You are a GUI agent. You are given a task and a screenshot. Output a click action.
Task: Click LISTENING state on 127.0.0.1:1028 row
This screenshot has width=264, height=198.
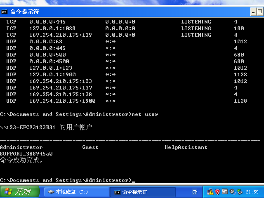point(196,28)
